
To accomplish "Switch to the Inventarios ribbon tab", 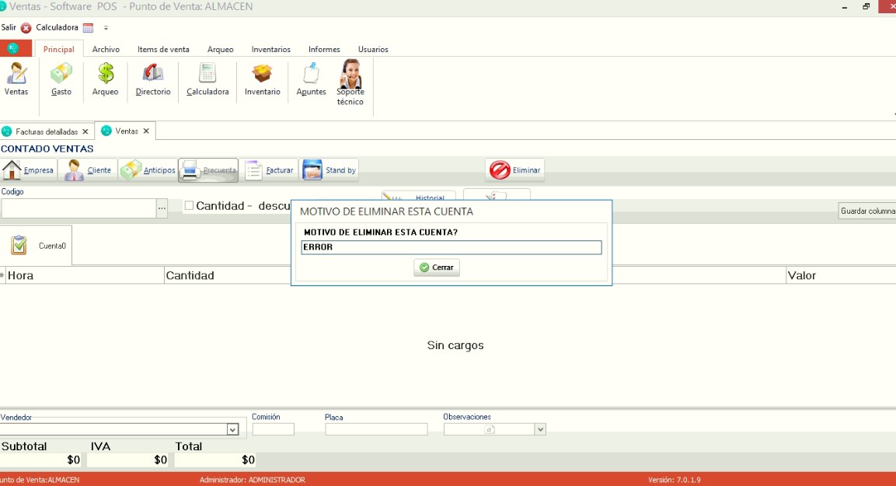I will pos(270,49).
